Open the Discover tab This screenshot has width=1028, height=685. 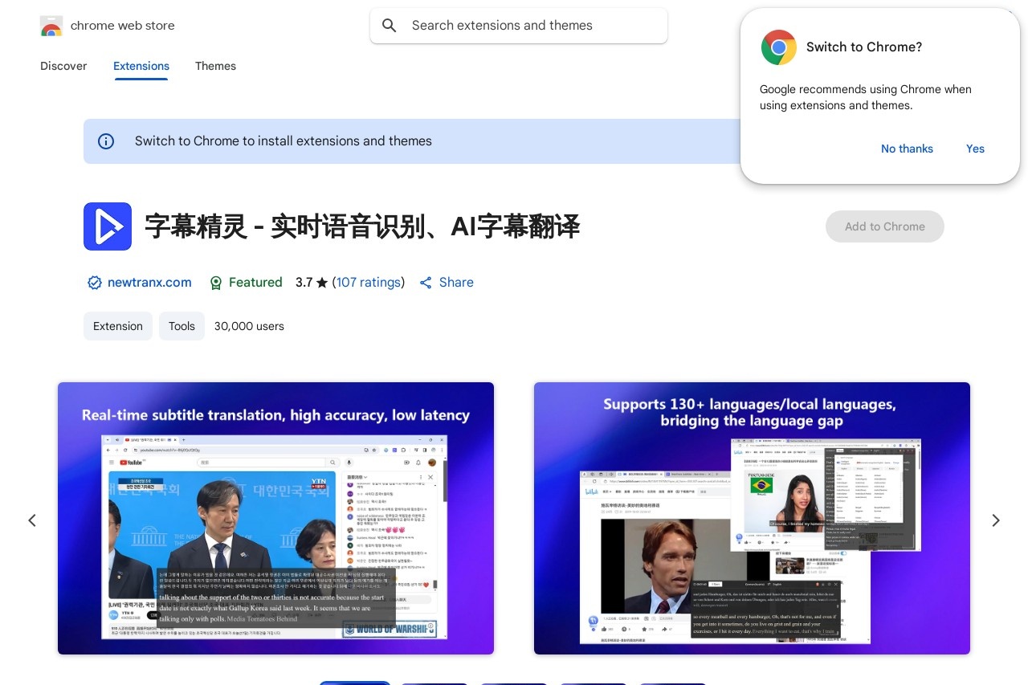coord(63,66)
